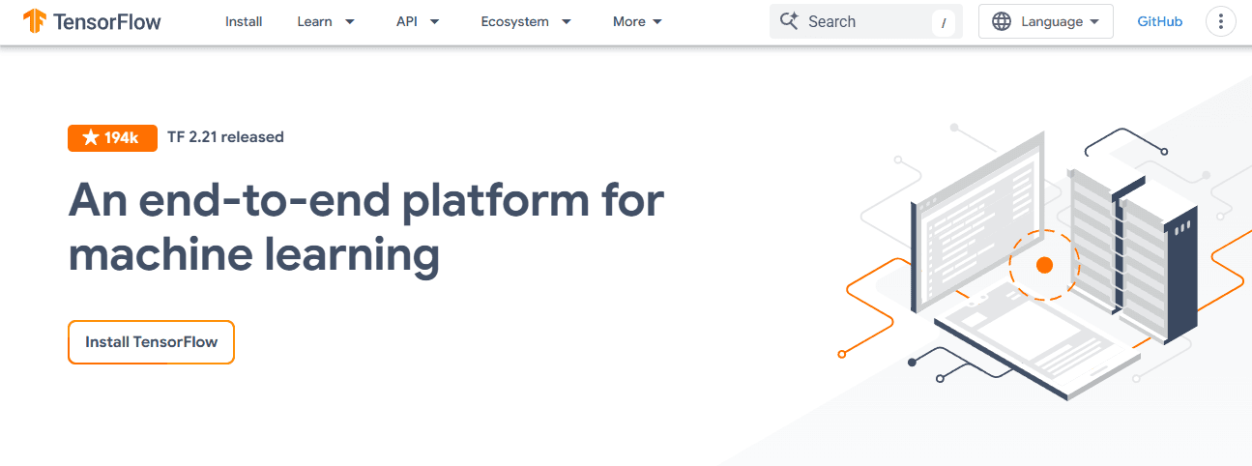Click the TensorFlow wordmark text
The height and width of the screenshot is (466, 1252).
[x=107, y=21]
